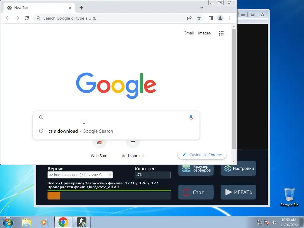304x228 pixels.
Task: Click the taskbar clock and date
Action: click(289, 222)
